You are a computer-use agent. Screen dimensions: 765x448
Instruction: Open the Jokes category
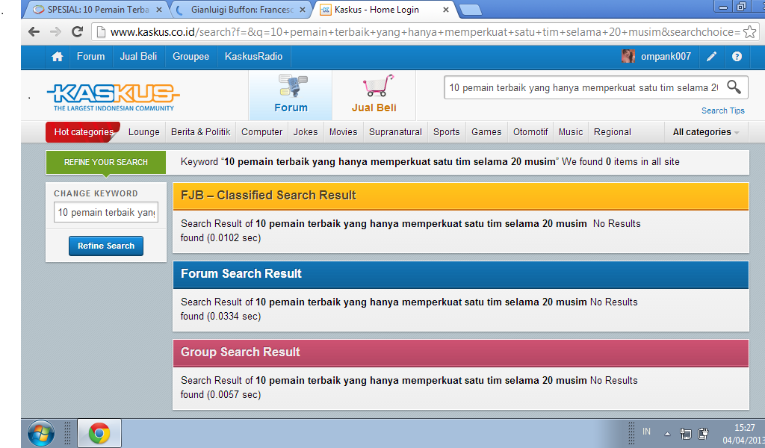[x=306, y=132]
